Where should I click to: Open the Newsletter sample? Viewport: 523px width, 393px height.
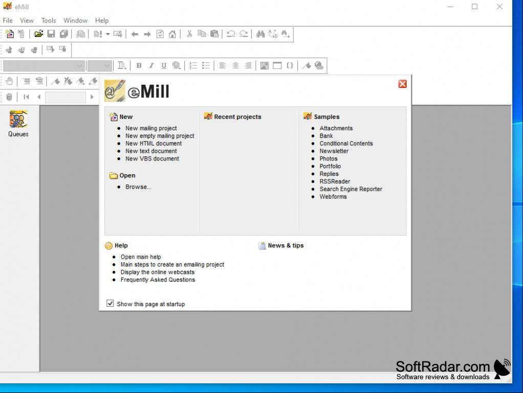(334, 151)
